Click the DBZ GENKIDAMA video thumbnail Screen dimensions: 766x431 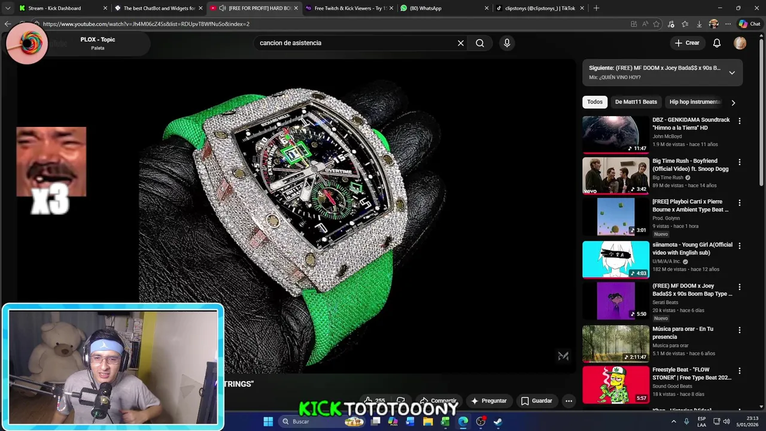pos(616,135)
